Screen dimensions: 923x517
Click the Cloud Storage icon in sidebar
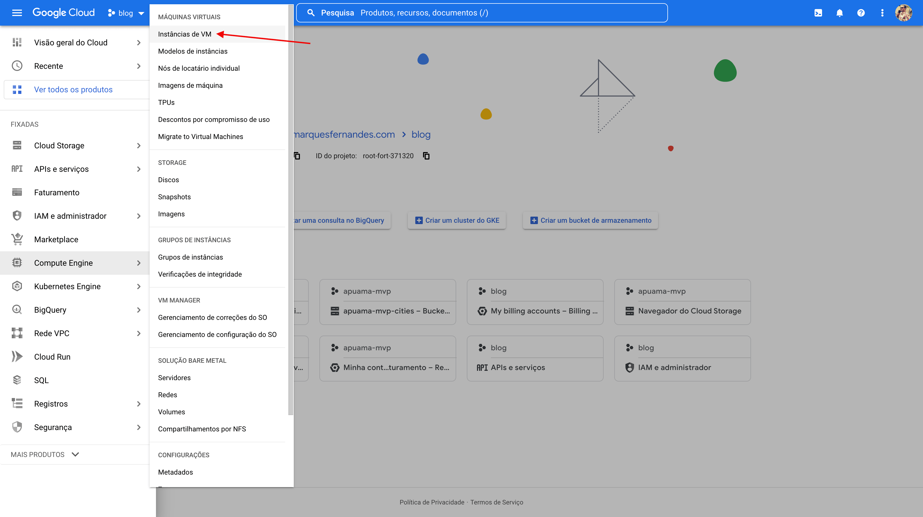[x=17, y=145]
